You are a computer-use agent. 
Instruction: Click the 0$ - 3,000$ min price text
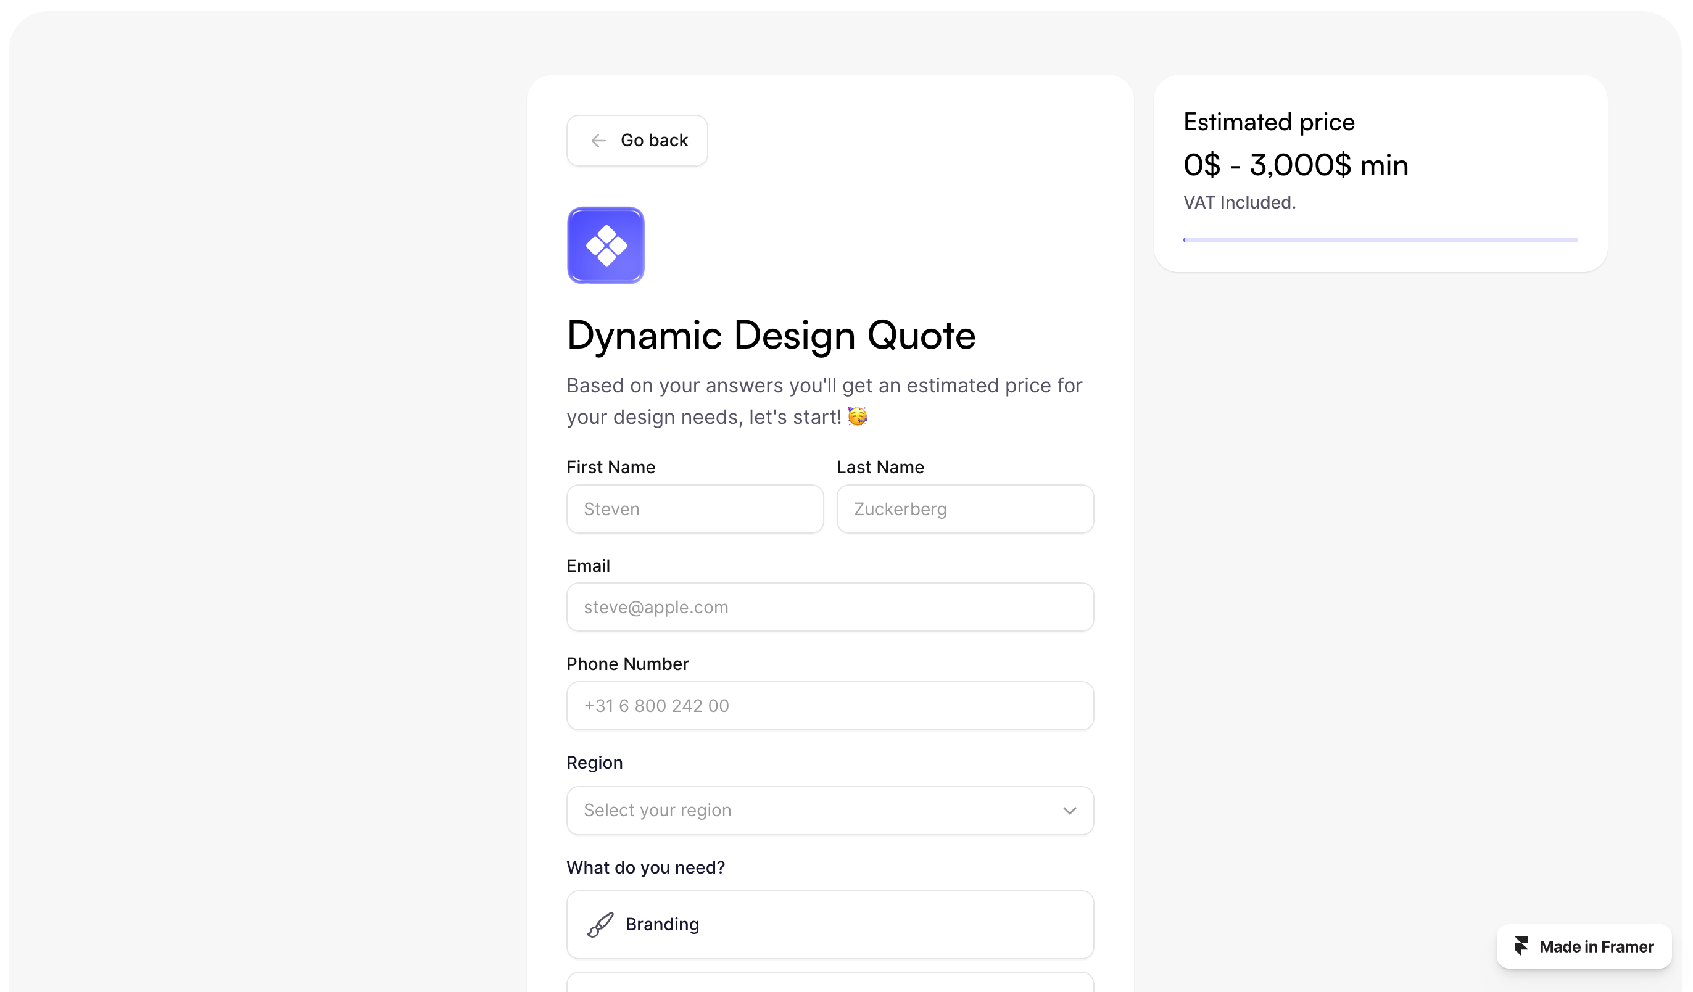click(1295, 165)
